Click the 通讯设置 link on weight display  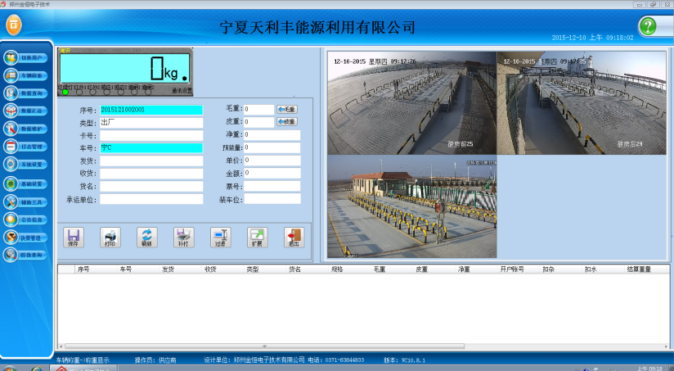182,90
